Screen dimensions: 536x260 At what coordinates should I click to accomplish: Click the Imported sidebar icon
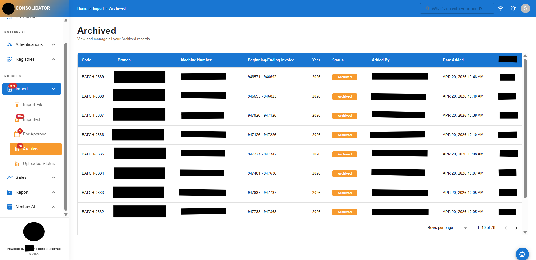(17, 119)
